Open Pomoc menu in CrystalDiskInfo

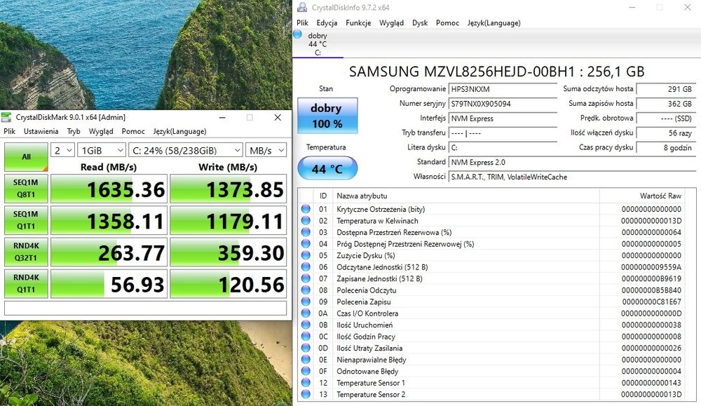(x=447, y=23)
